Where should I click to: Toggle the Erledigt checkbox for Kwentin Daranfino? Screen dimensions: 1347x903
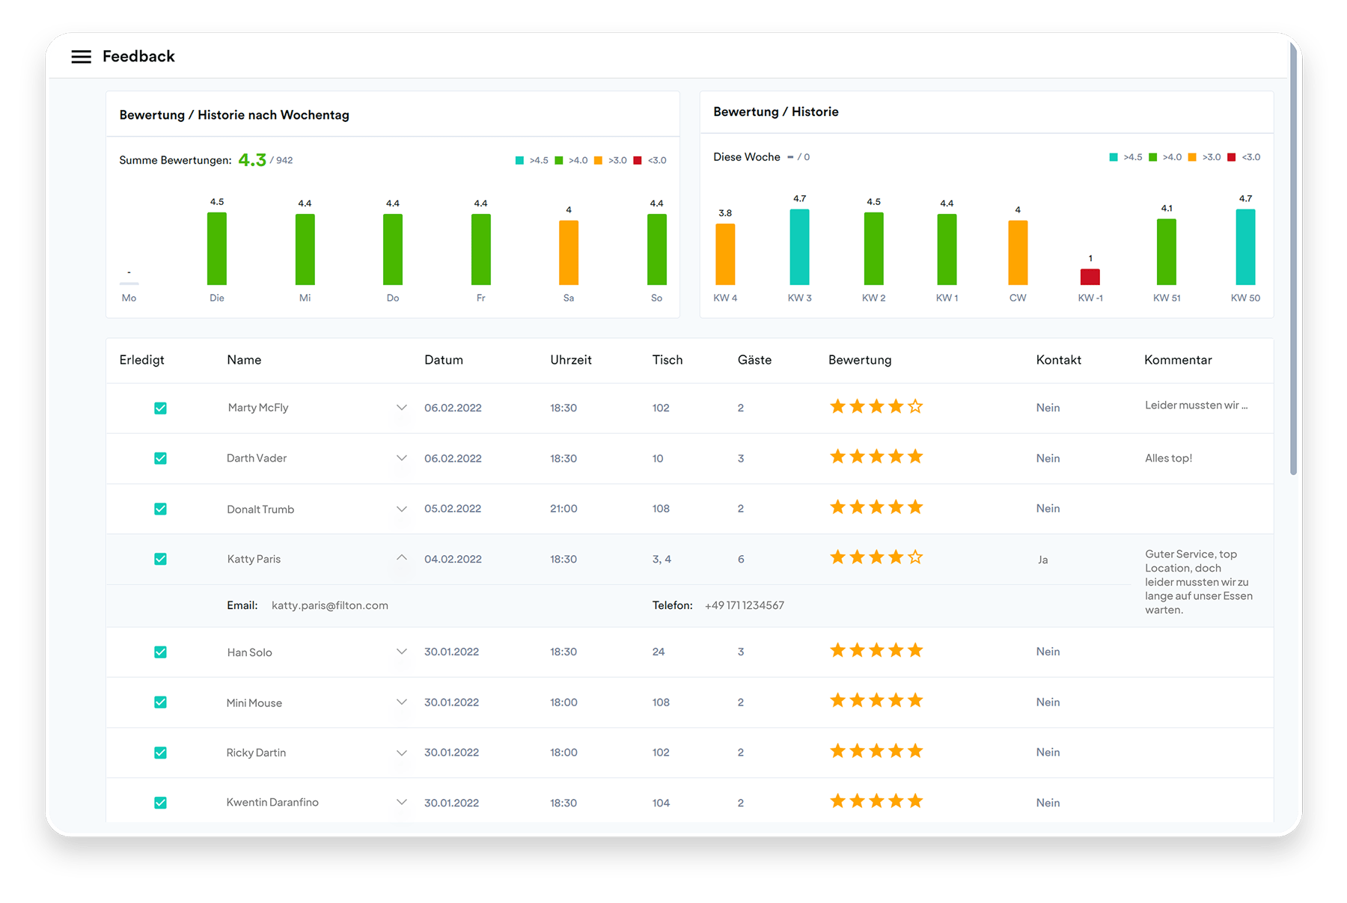coord(160,803)
